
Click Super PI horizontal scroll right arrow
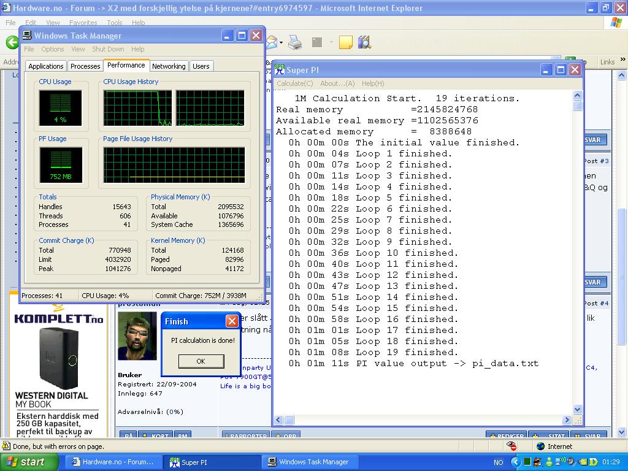pyautogui.click(x=566, y=419)
